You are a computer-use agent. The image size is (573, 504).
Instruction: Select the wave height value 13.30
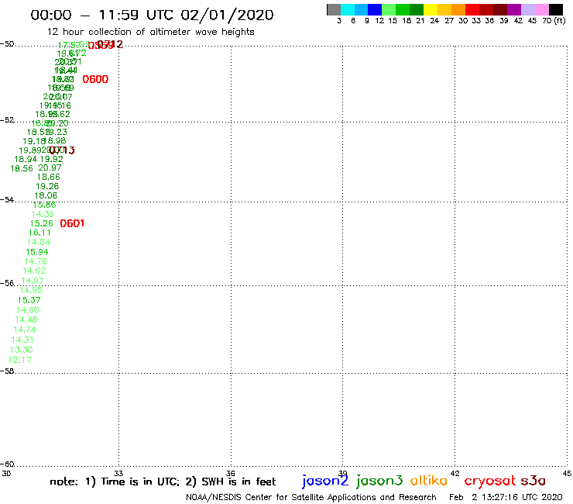point(21,350)
